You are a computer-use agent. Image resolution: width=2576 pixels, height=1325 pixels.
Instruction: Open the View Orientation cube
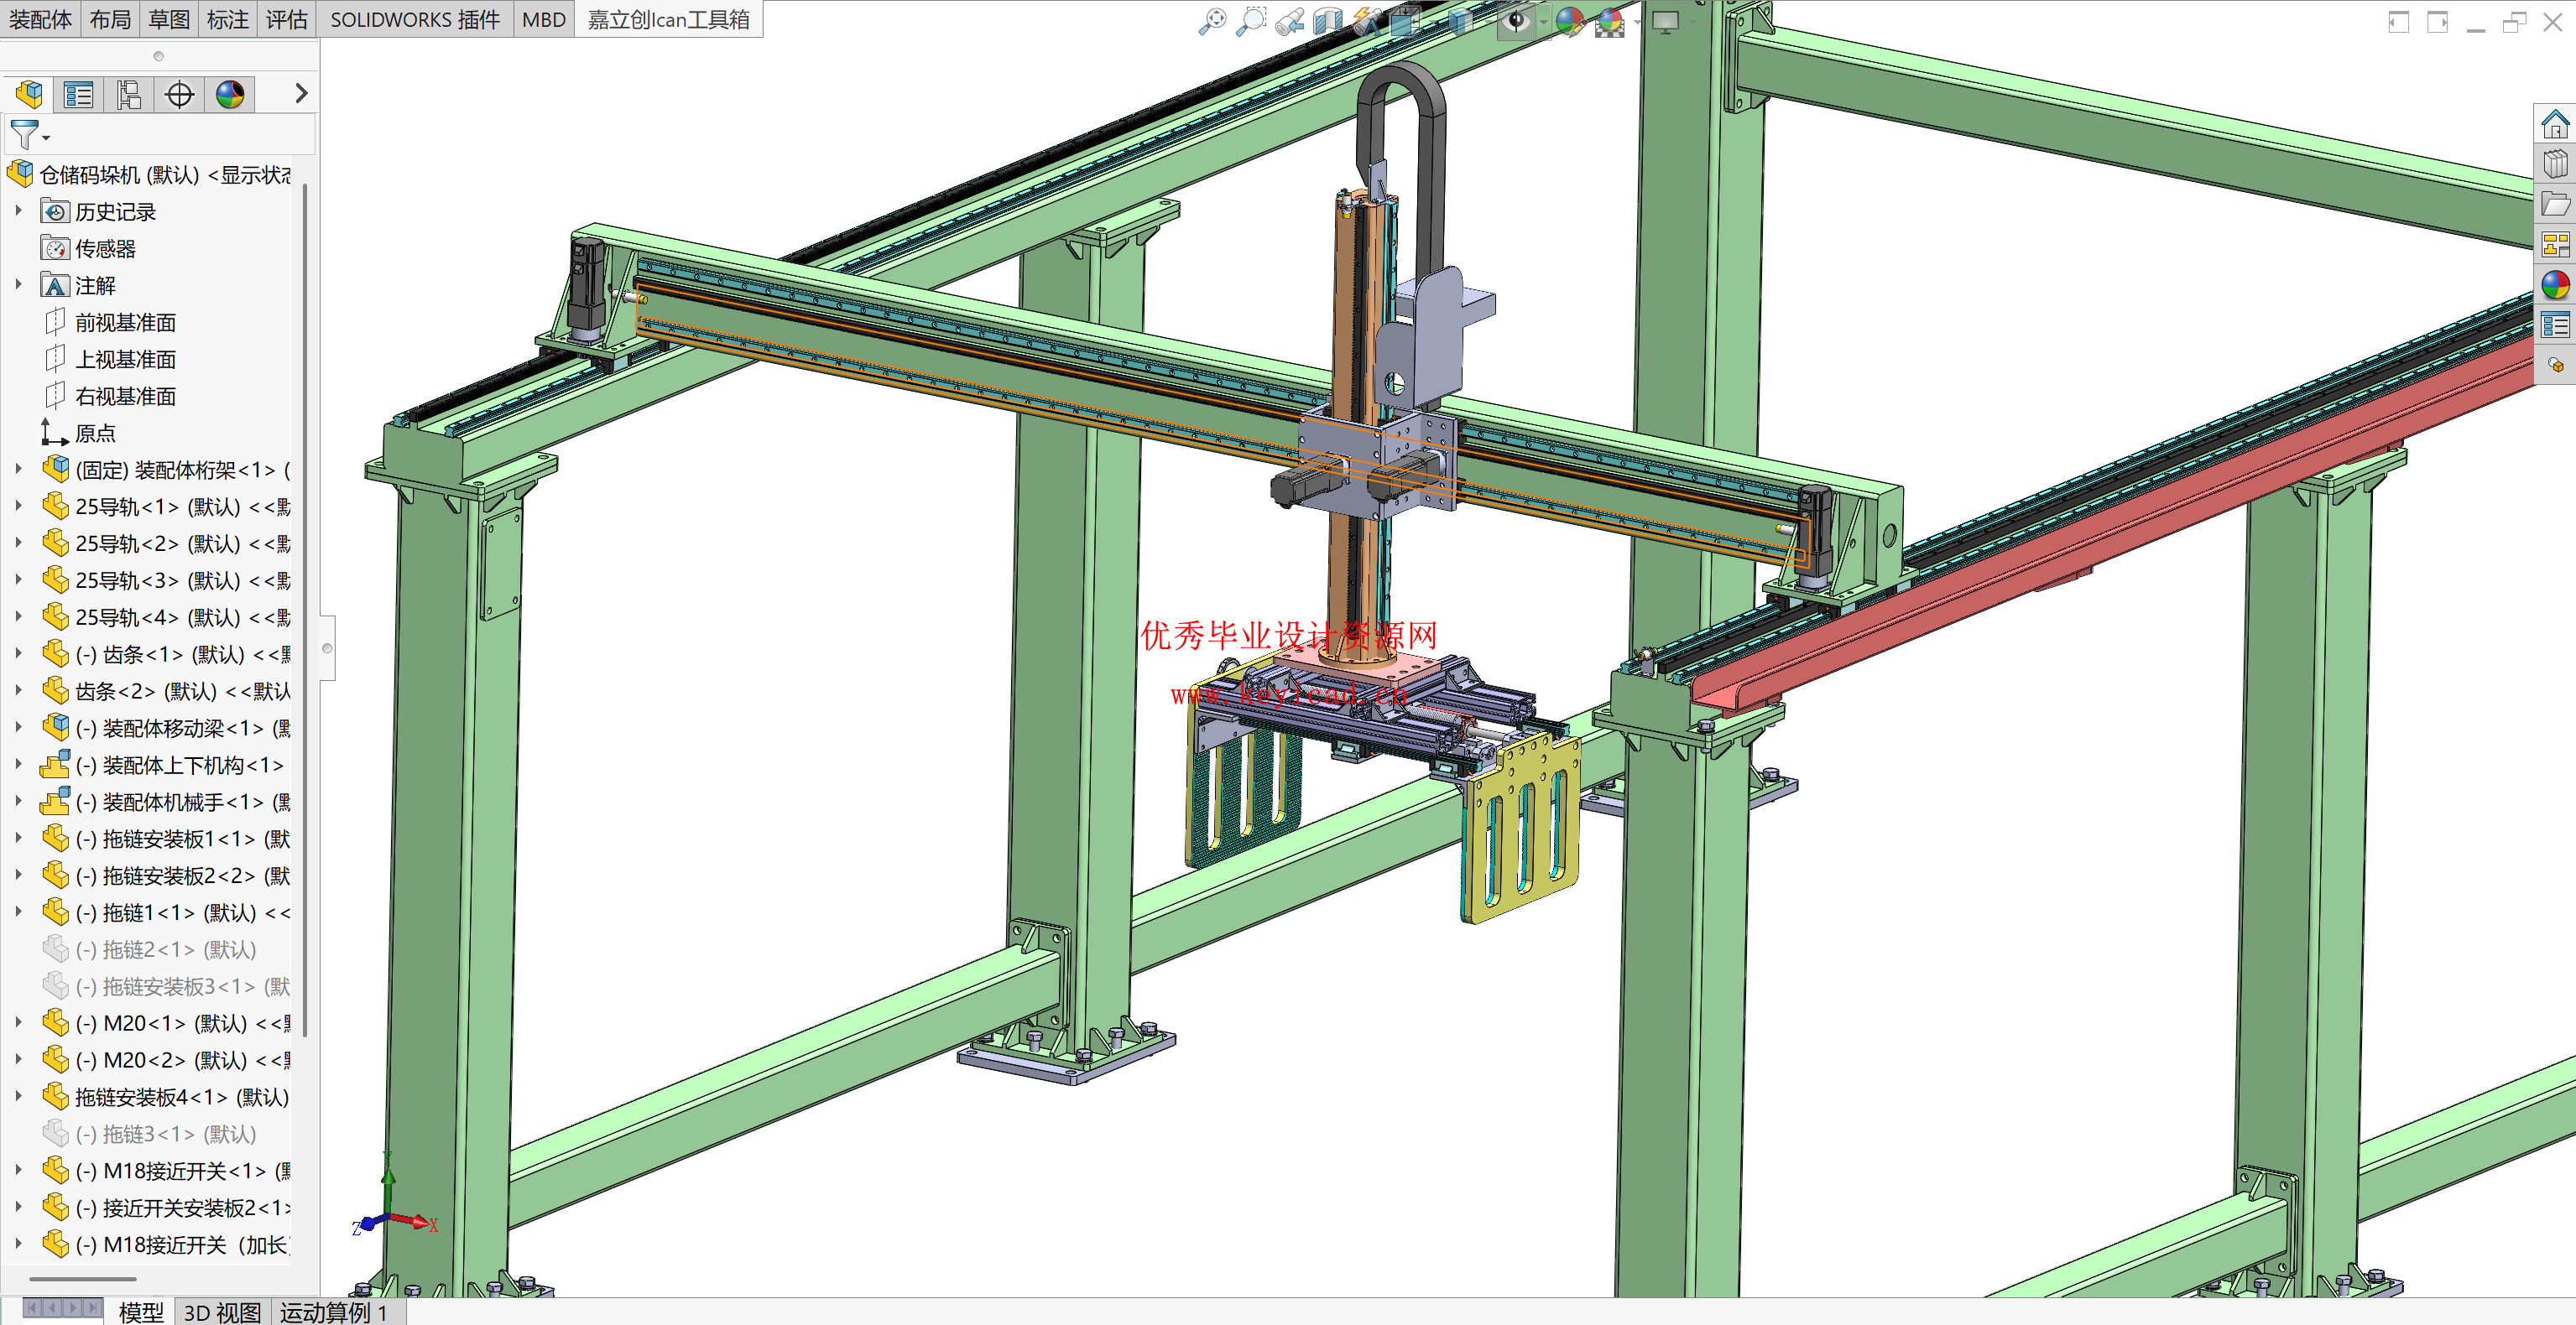click(1406, 21)
